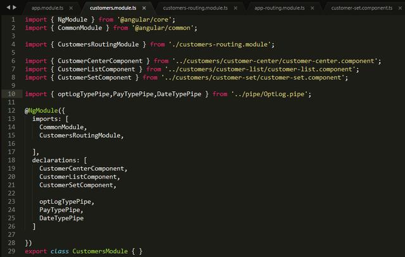Click 'CustomersRoutingModule,' in the imports array
The image size is (405, 257).
click(x=82, y=135)
